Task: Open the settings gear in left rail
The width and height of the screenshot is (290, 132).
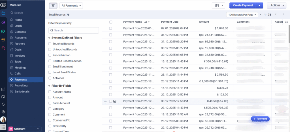Action: (x=3, y=112)
